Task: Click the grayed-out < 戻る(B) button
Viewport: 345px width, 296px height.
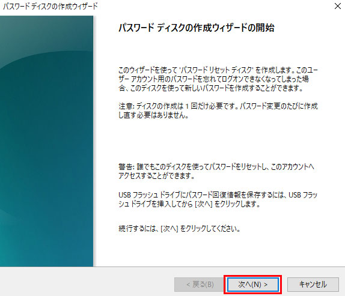Action: click(x=200, y=285)
